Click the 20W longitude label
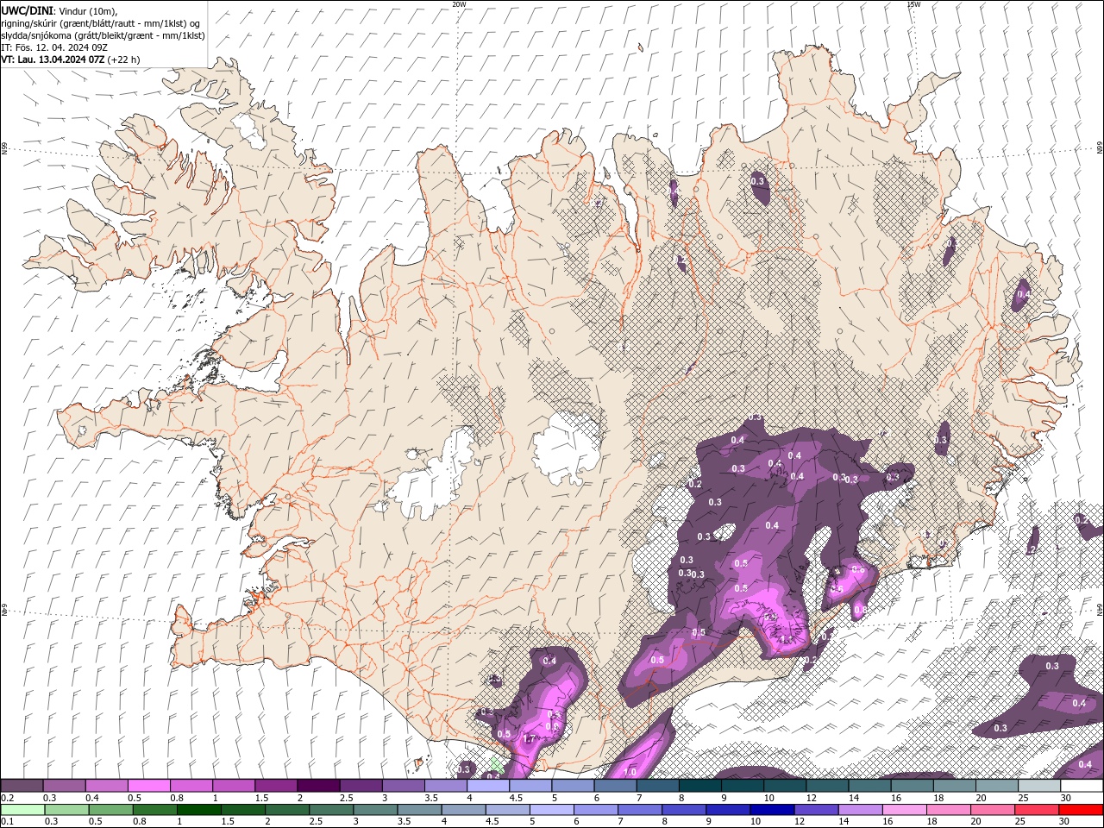Screen dimensions: 1104x828 click(459, 4)
